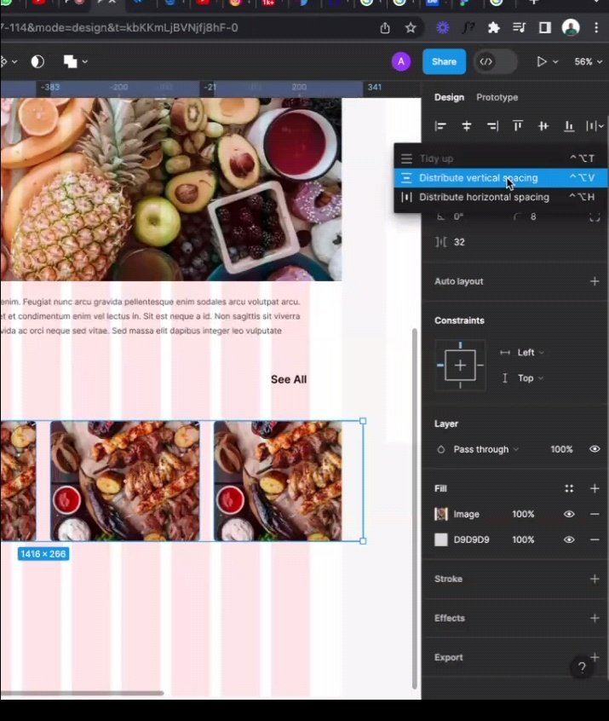Screen dimensions: 609x721
Task: Click the Image fill thumbnail swatch
Action: (x=440, y=514)
